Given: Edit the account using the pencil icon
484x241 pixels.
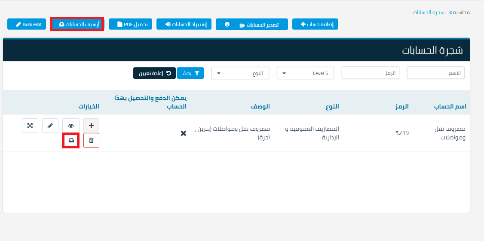Looking at the screenshot, I should point(50,126).
